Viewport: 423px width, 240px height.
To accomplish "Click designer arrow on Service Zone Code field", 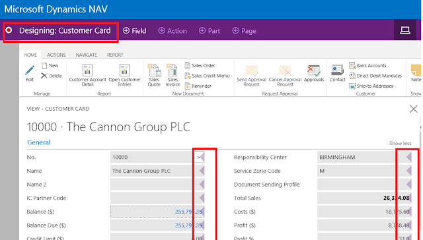I will [408, 171].
